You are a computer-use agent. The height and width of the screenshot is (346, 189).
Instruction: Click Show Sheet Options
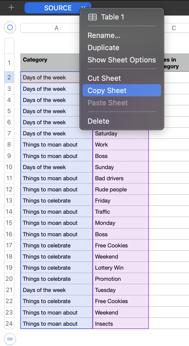(122, 60)
